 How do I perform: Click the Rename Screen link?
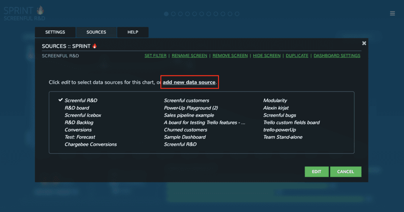(189, 56)
